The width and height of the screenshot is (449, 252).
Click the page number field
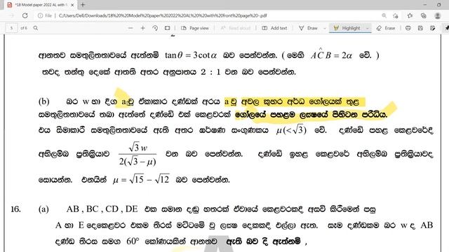11,28
